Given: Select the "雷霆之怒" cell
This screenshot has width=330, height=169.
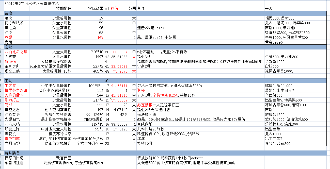Looking at the screenshot, I should (x=12, y=110).
